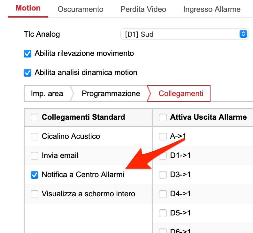Check the D5->1 alarm output box
Image resolution: width=253 pixels, height=233 pixels.
163,213
